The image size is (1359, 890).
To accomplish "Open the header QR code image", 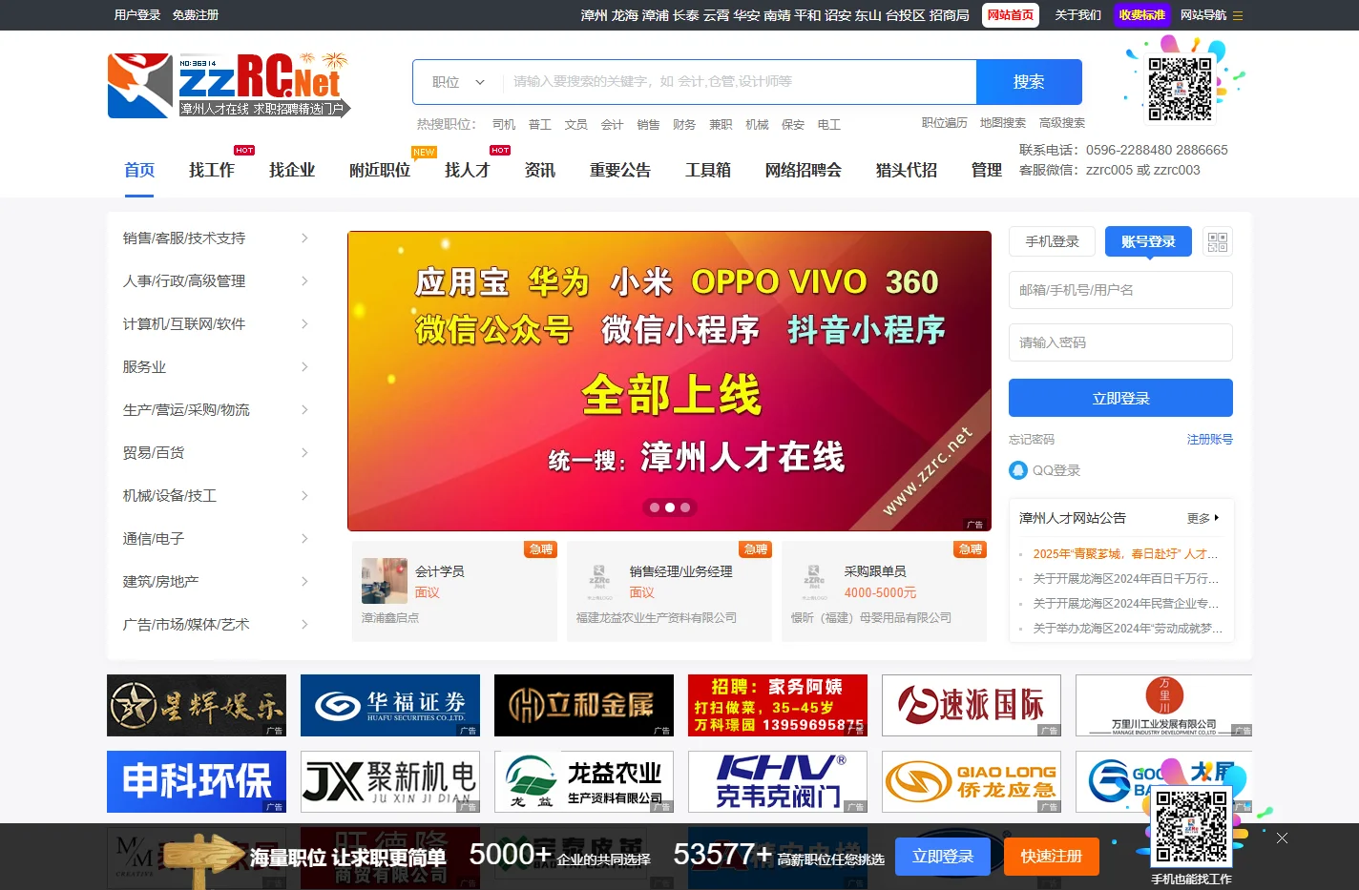I will click(1180, 89).
